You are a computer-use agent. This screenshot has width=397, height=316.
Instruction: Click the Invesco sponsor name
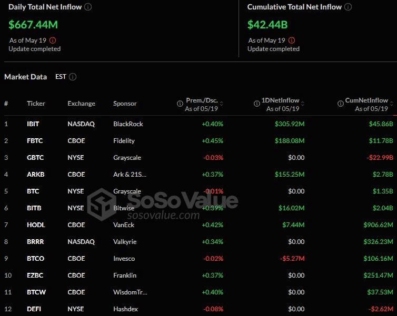(x=124, y=258)
